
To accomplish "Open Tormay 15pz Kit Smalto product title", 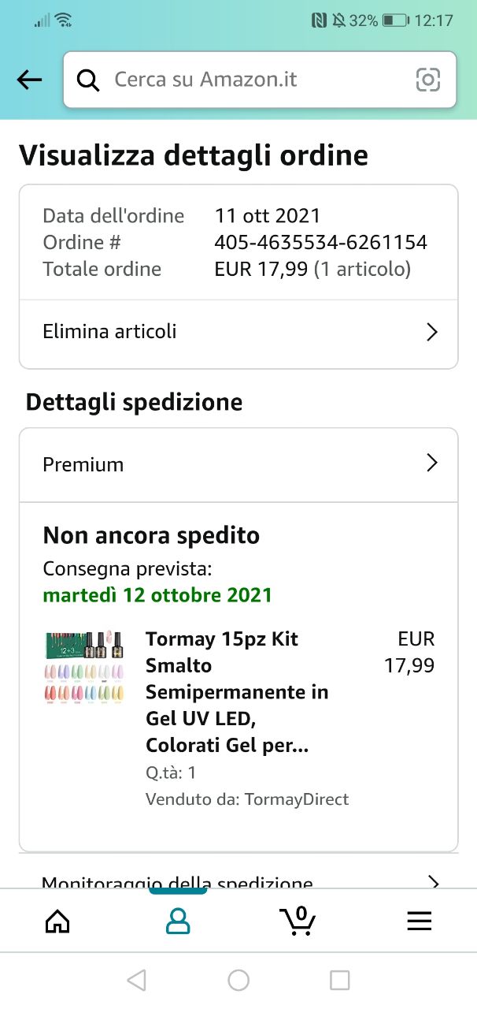I will click(x=236, y=691).
